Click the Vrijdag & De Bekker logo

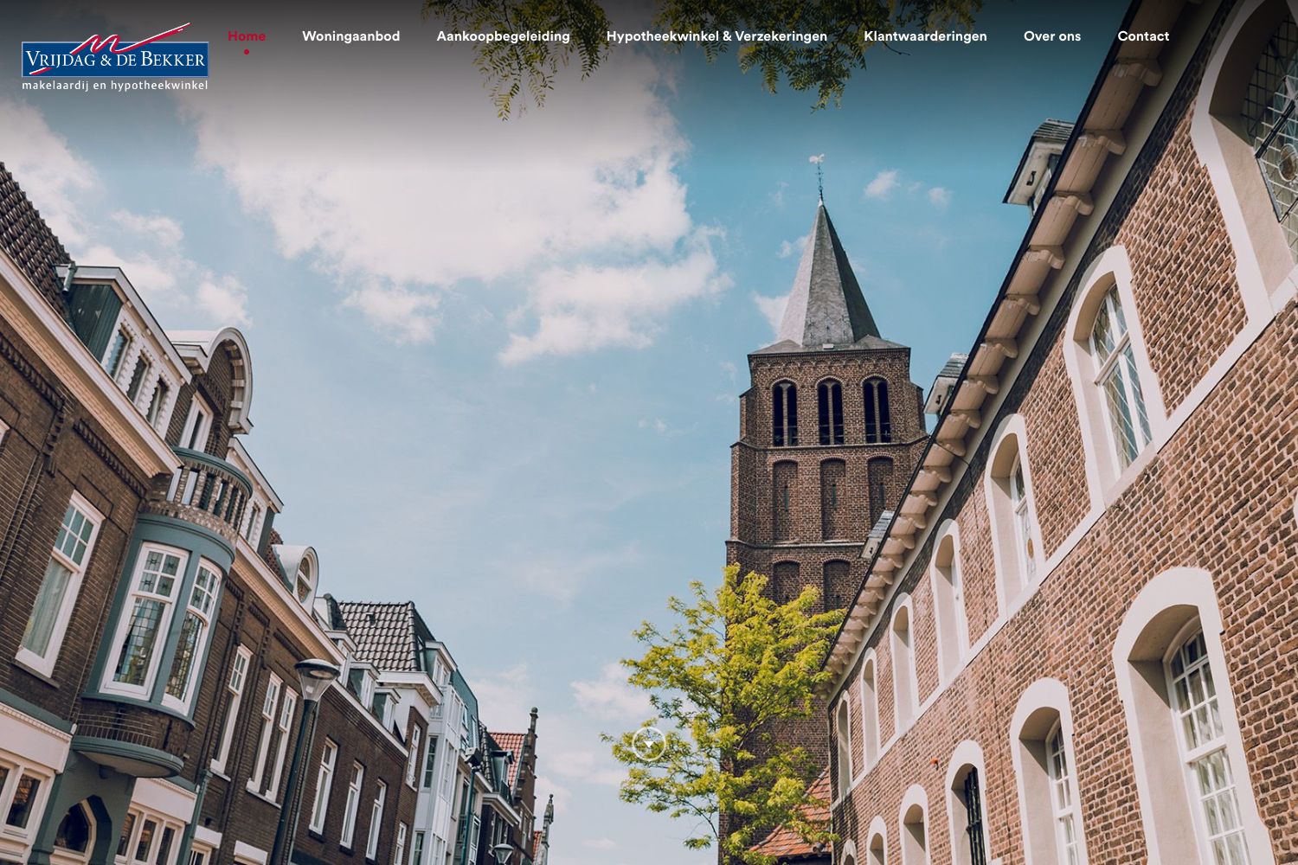point(115,57)
